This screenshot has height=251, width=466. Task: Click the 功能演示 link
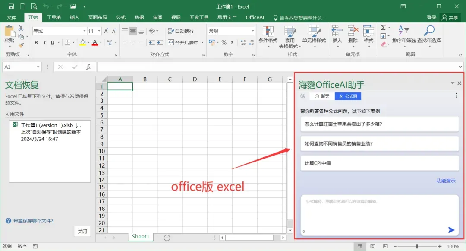[446, 181]
